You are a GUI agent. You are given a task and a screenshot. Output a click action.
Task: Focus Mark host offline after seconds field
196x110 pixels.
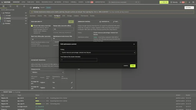(41, 39)
